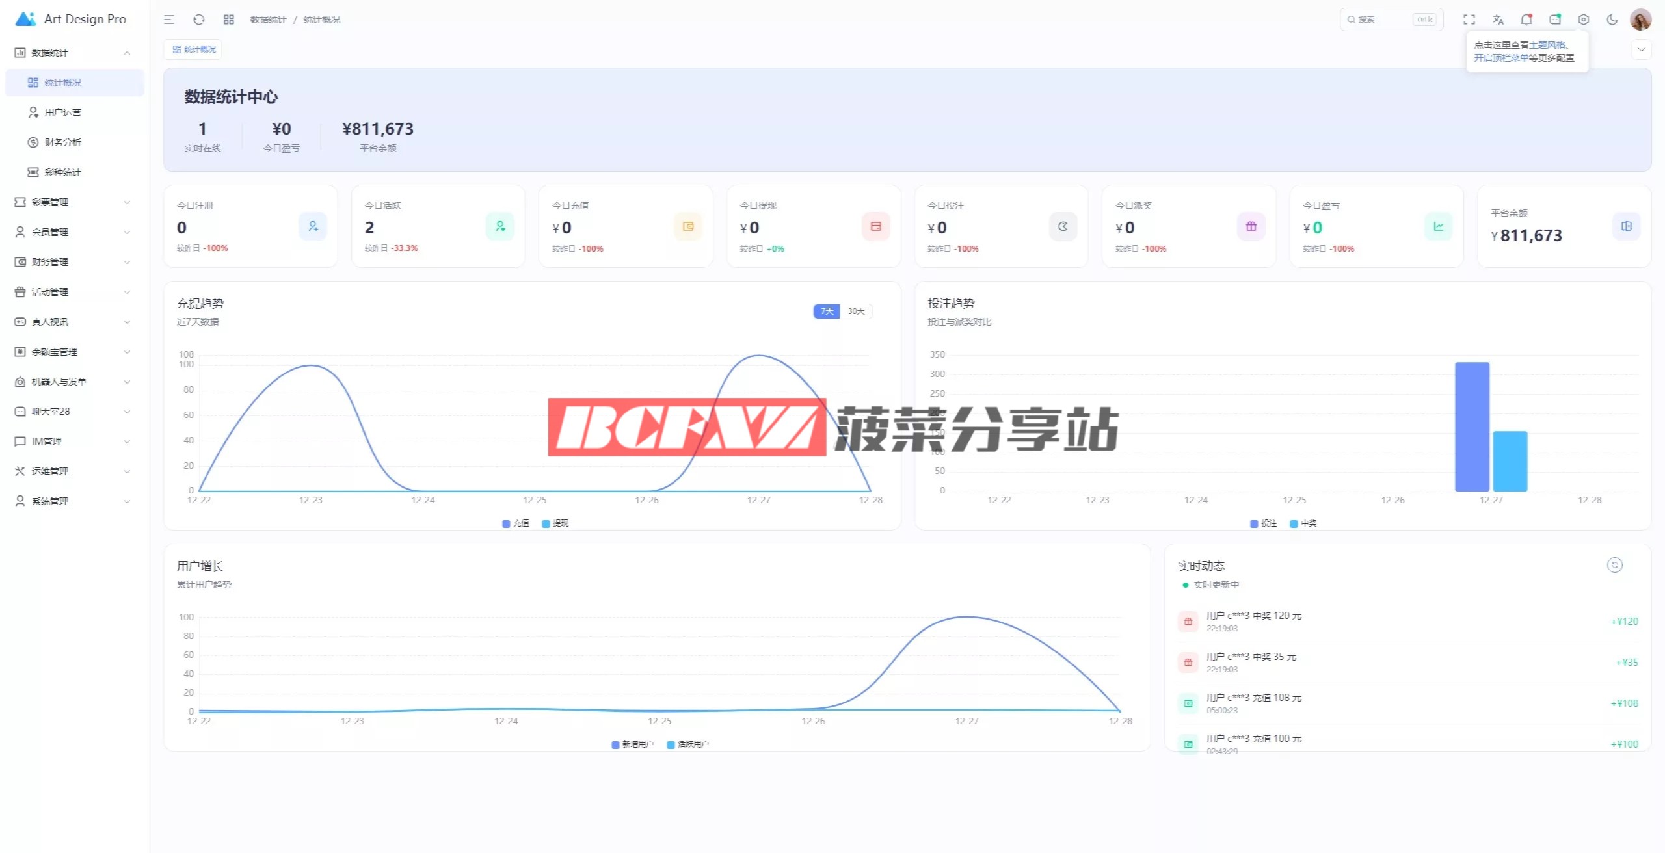Viewport: 1665px width, 853px height.
Task: Enter fullscreen mode via the header icon
Action: pyautogui.click(x=1469, y=20)
